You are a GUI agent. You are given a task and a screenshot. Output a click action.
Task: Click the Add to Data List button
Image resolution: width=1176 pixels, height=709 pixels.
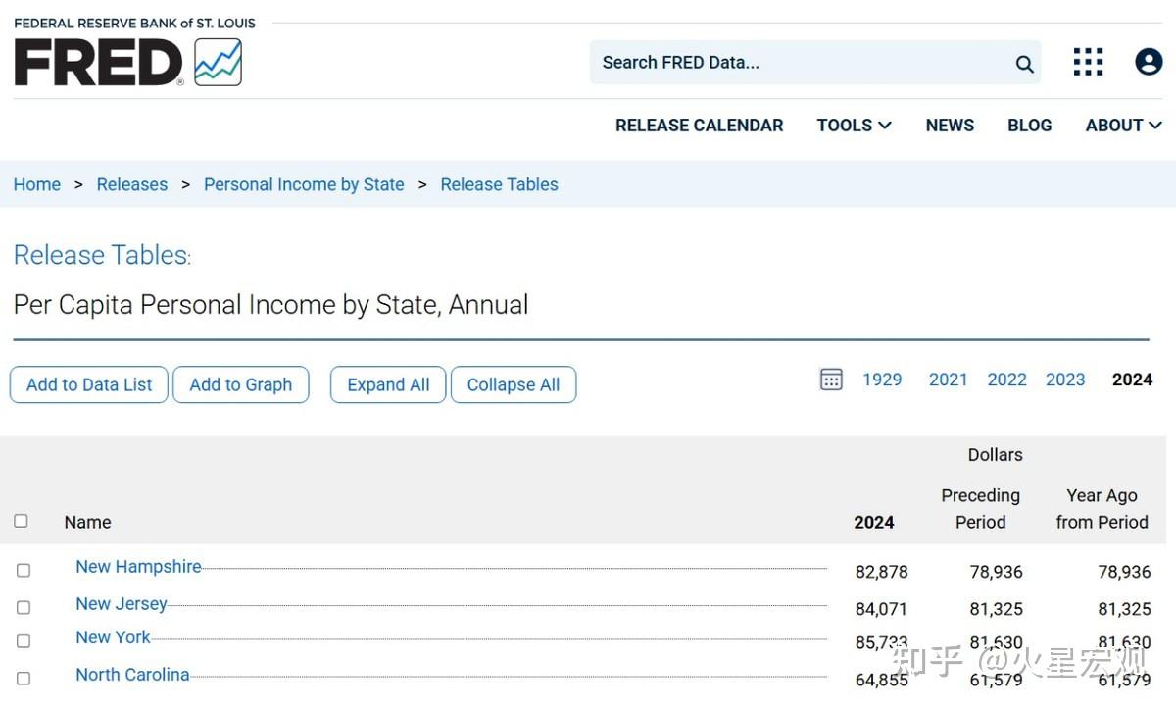(x=89, y=384)
